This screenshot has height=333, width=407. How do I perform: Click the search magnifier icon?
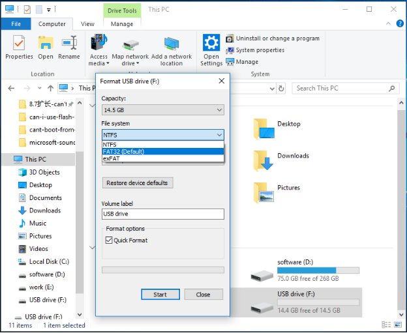pos(391,89)
